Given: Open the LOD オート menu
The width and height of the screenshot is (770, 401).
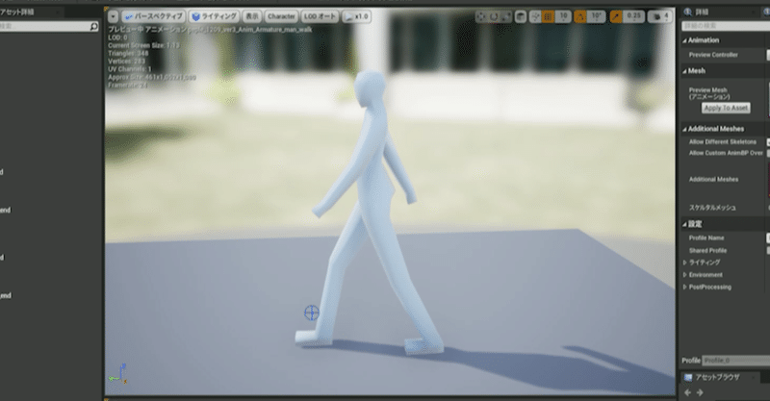Looking at the screenshot, I should click(x=320, y=16).
